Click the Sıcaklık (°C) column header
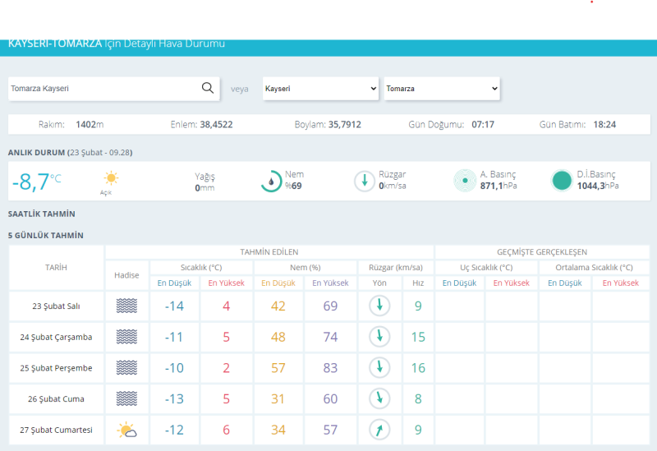Image resolution: width=657 pixels, height=451 pixels. (201, 268)
